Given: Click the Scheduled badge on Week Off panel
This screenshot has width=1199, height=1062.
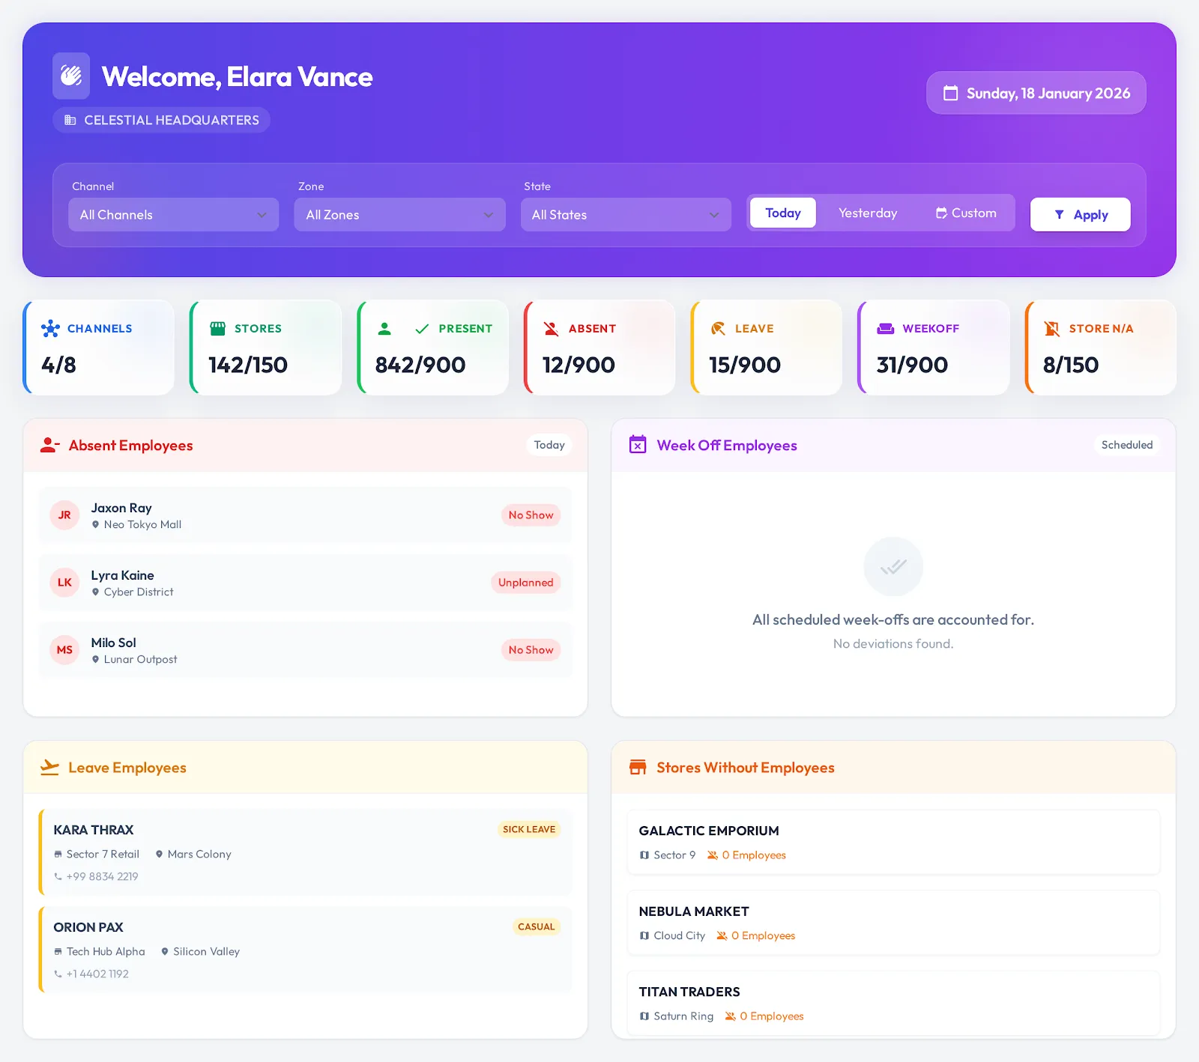Looking at the screenshot, I should pyautogui.click(x=1126, y=445).
